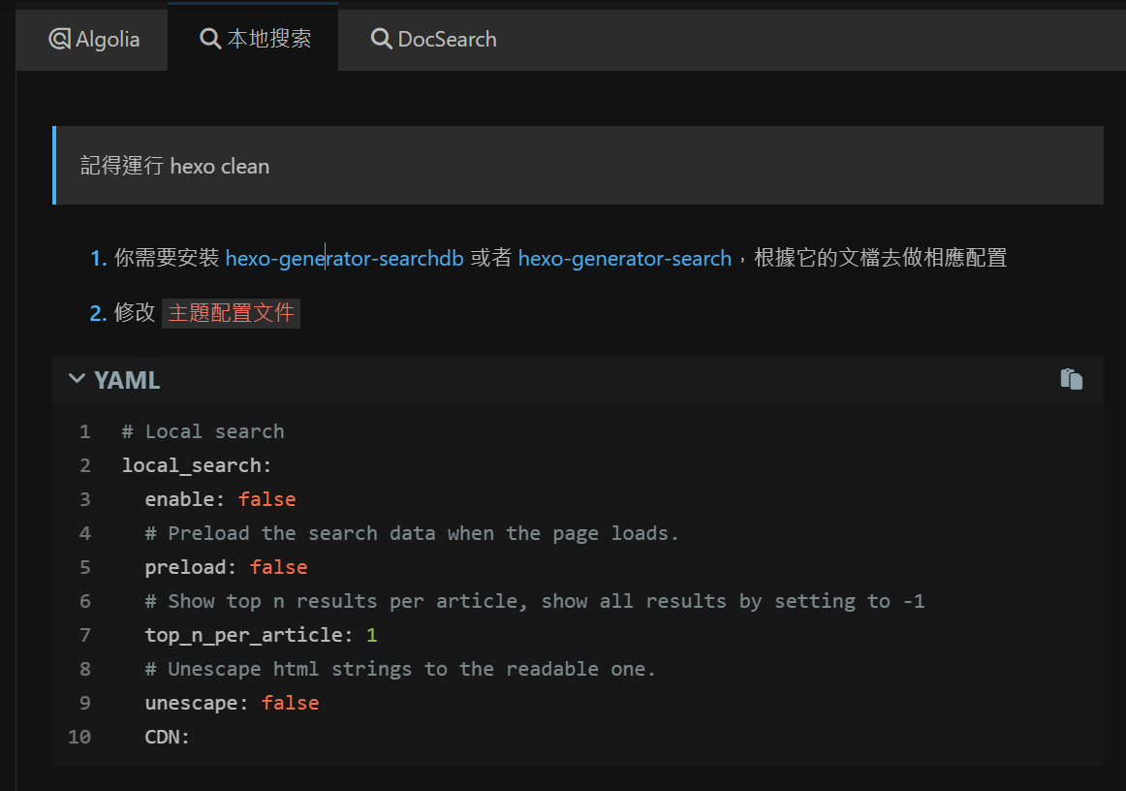
Task: Click the 'unescape: false' line
Action: click(x=232, y=703)
